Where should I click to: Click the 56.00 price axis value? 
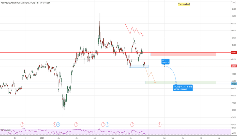click(x=234, y=45)
